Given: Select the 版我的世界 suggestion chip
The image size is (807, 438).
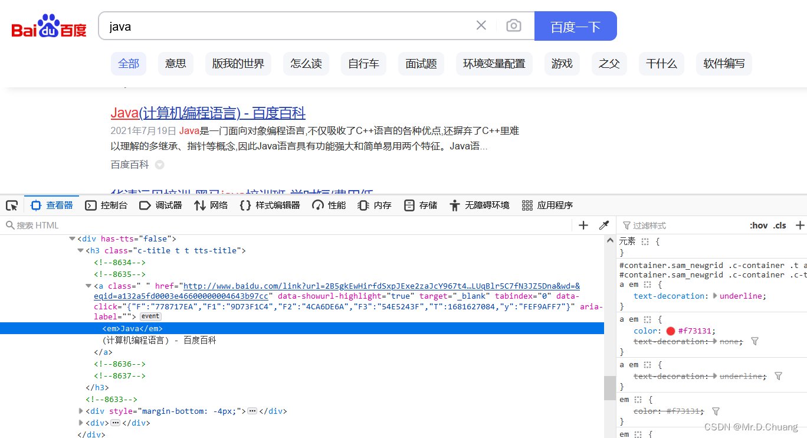Looking at the screenshot, I should click(x=238, y=64).
